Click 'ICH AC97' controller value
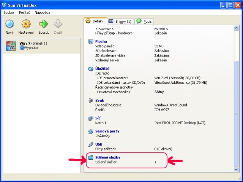 click(x=162, y=110)
